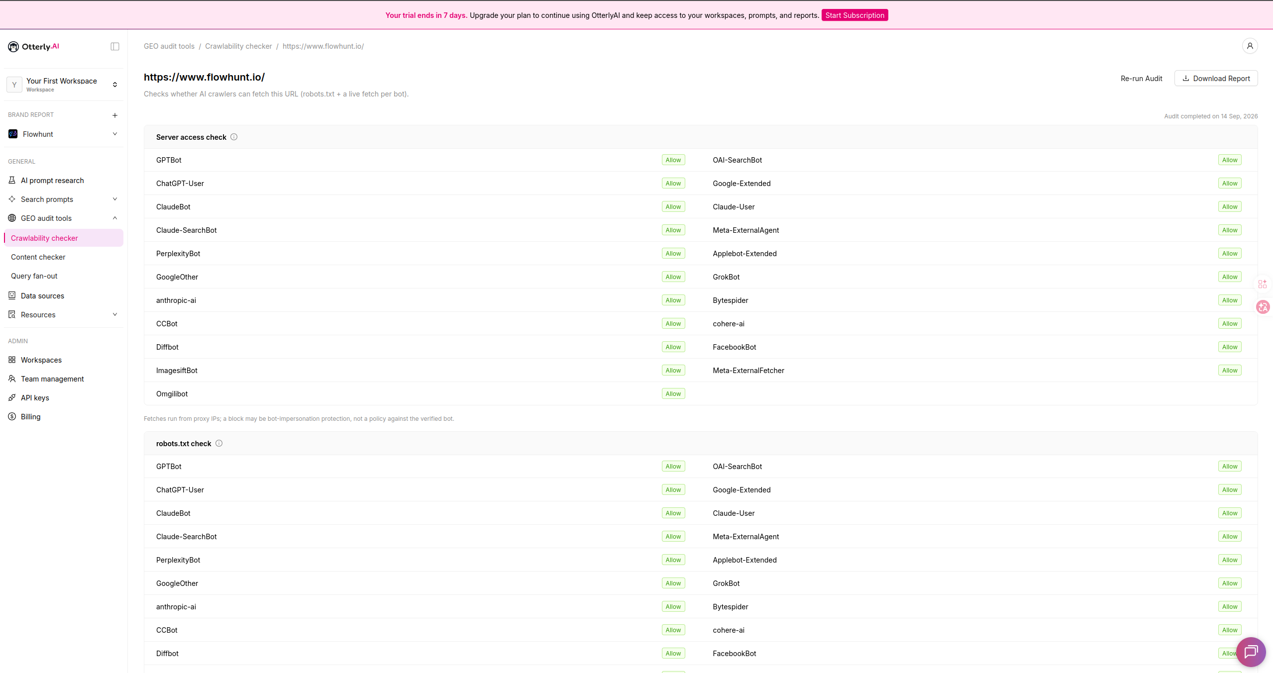
Task: Click the Workspaces grid icon
Action: (12, 360)
